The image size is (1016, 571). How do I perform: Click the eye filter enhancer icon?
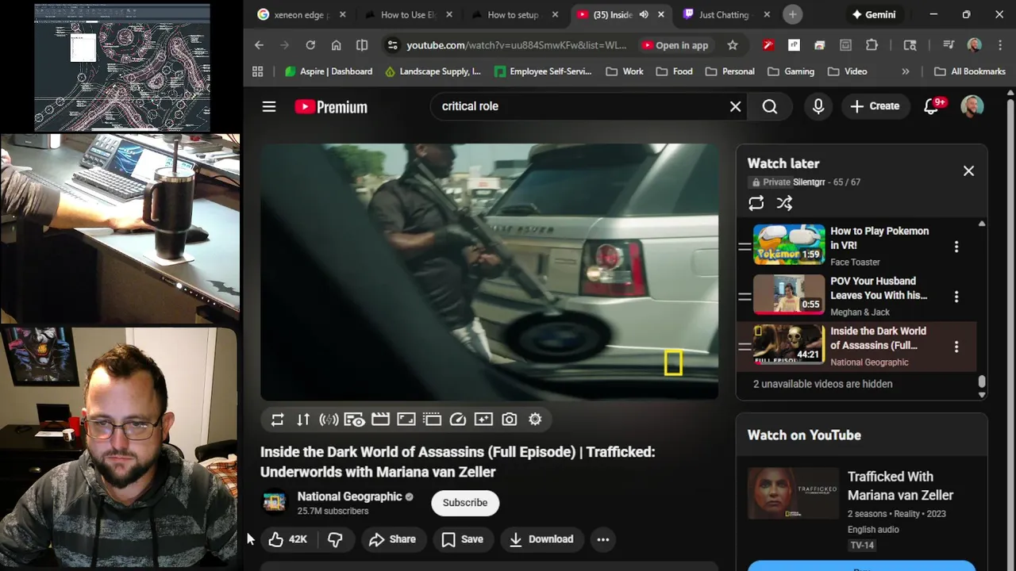(x=354, y=420)
